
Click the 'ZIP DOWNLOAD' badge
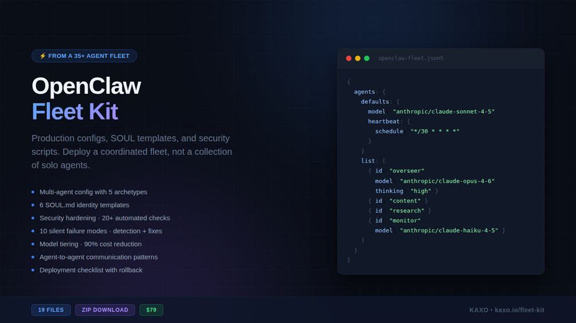tap(105, 310)
